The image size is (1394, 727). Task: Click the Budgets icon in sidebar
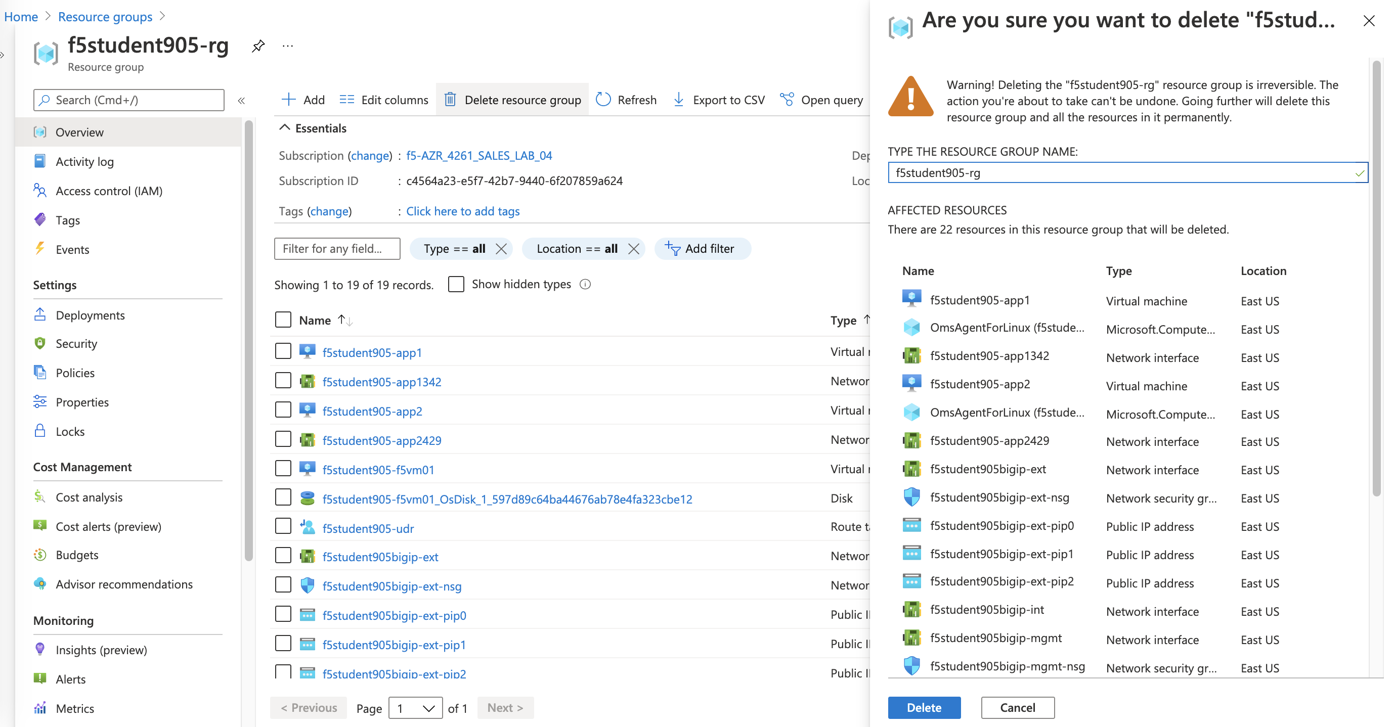coord(40,555)
